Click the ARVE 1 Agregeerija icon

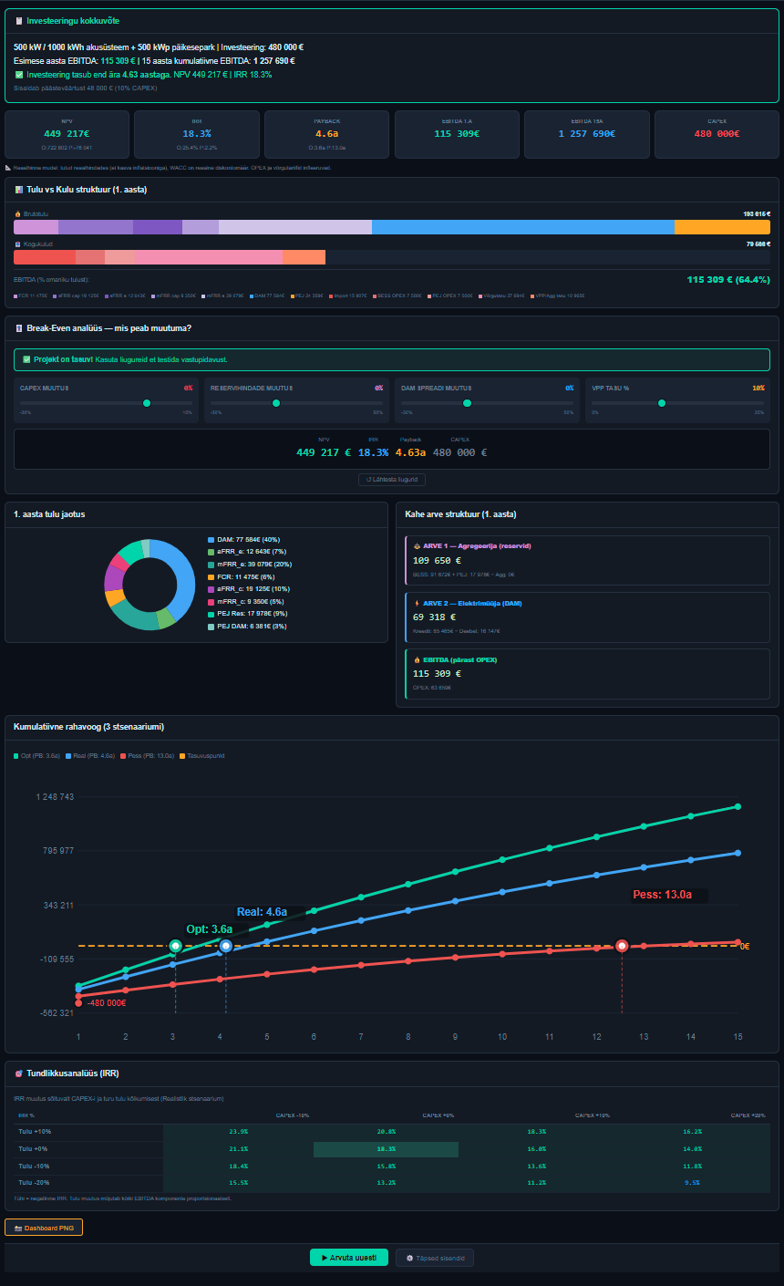click(418, 545)
